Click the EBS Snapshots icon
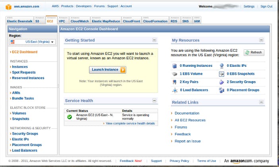This screenshot has height=167, width=279. (221, 74)
